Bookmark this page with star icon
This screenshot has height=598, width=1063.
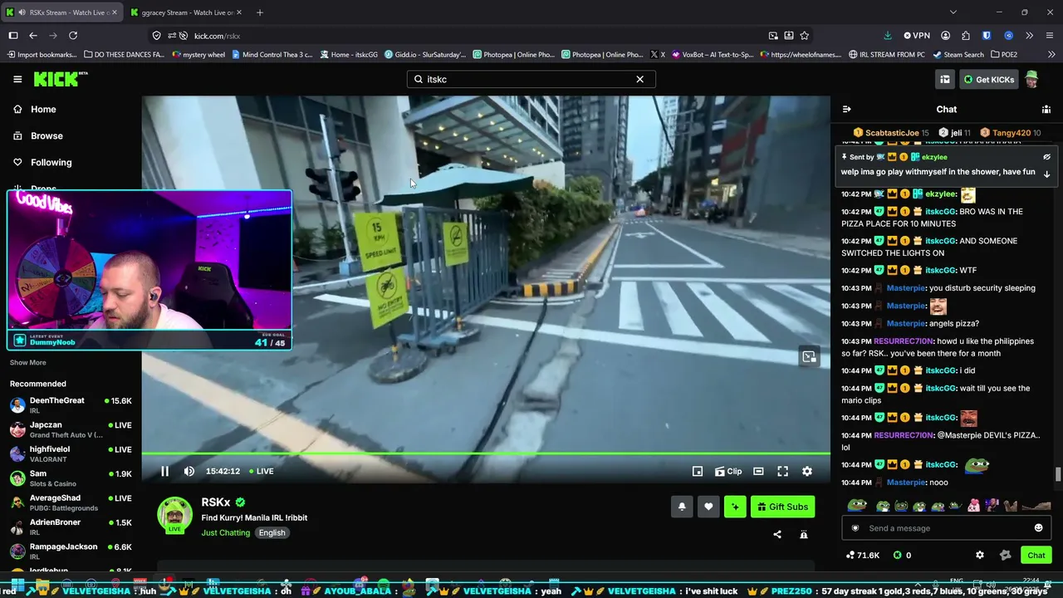point(804,36)
